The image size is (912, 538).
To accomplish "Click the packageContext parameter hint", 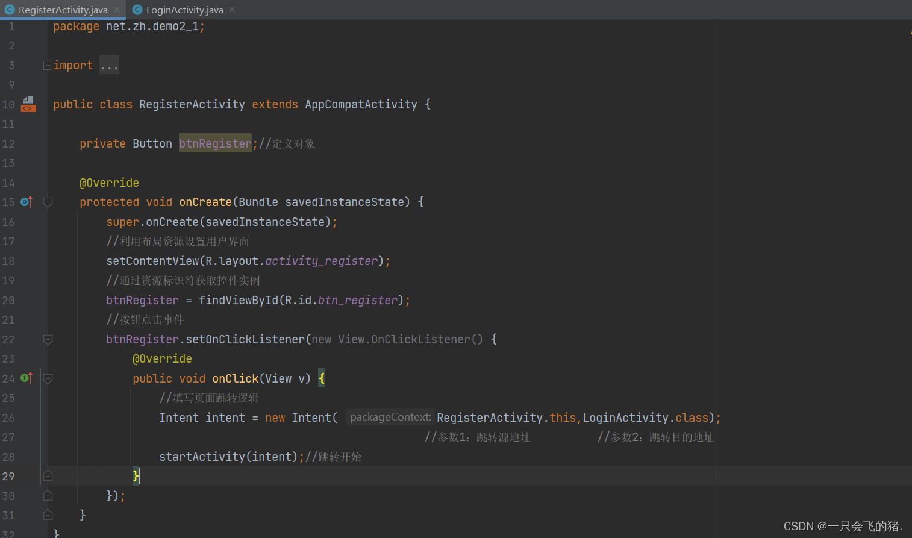I will click(x=390, y=417).
